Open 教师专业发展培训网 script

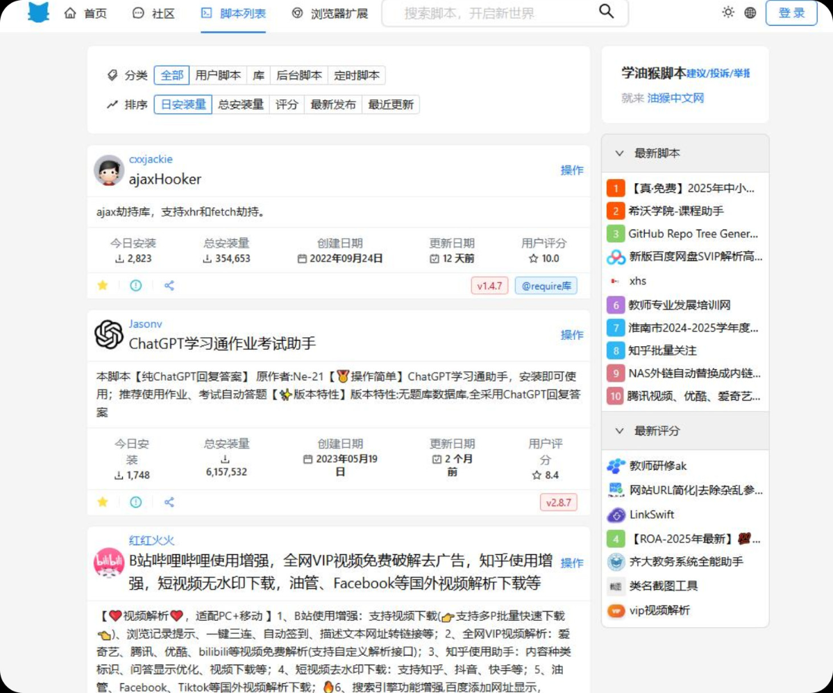[x=679, y=305]
